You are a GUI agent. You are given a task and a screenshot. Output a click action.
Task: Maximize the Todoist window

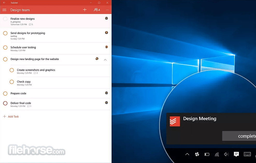(x=99, y=3)
